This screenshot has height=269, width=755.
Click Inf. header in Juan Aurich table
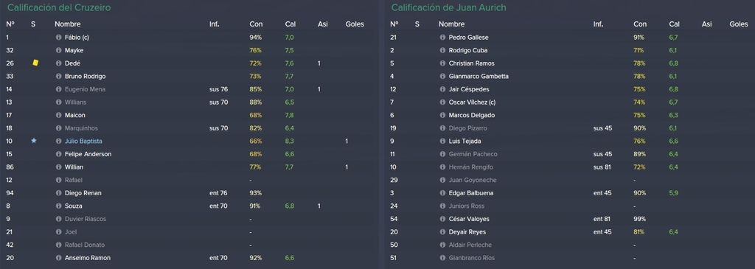pyautogui.click(x=598, y=24)
